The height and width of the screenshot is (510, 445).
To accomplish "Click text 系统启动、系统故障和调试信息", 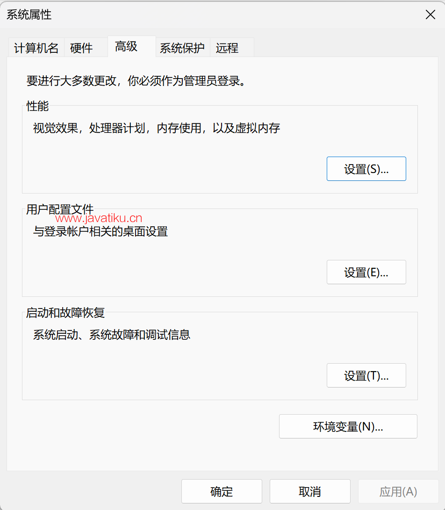I will (x=112, y=335).
